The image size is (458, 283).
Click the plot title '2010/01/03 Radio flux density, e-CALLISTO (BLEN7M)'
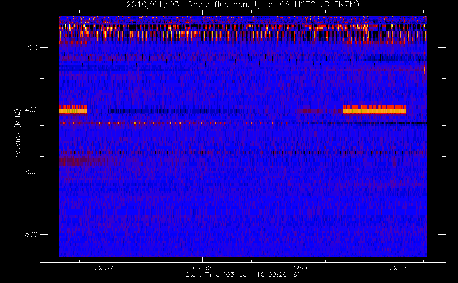[x=243, y=5]
